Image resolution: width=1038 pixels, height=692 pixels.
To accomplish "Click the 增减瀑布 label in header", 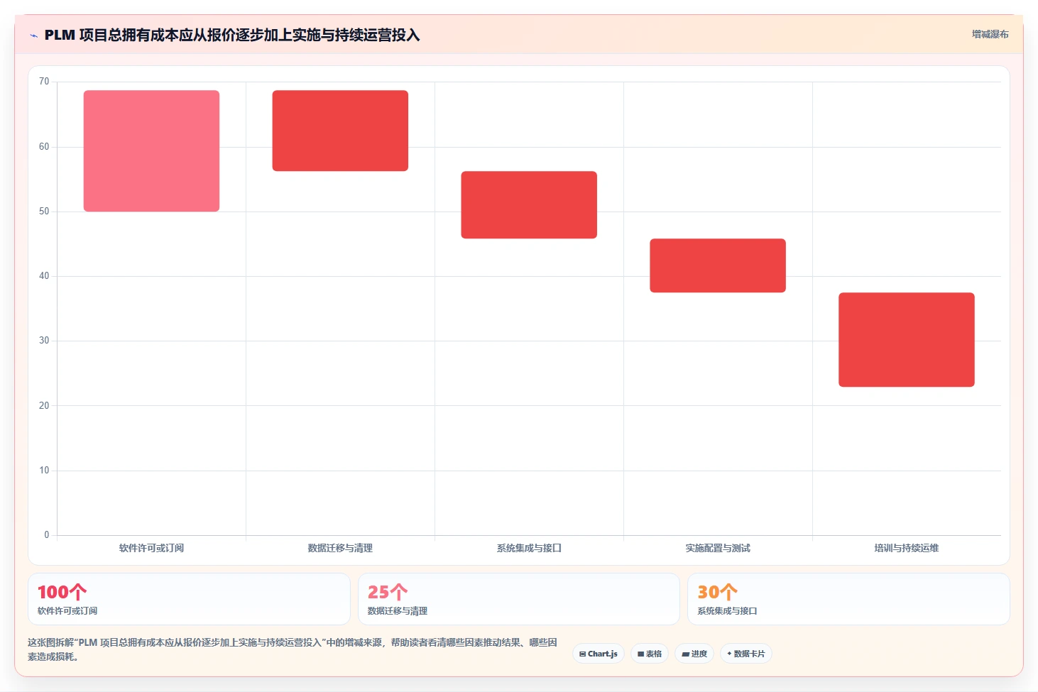I will pyautogui.click(x=990, y=34).
